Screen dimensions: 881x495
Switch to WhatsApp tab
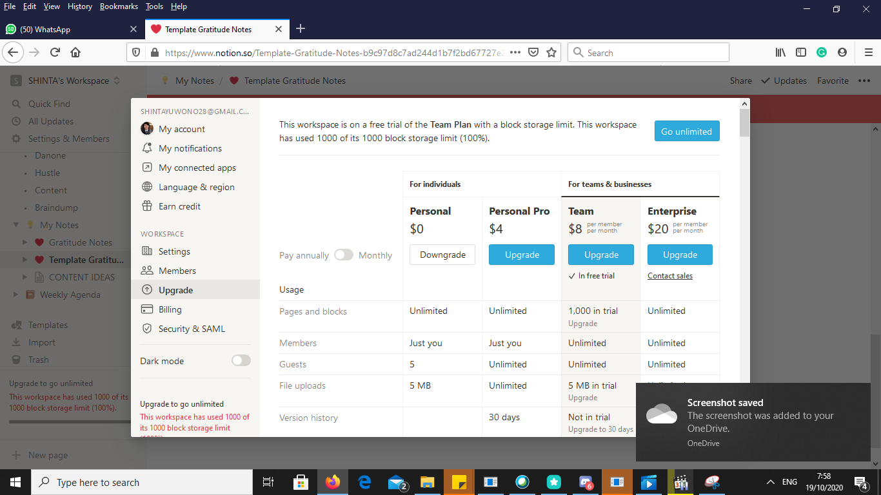(x=71, y=29)
